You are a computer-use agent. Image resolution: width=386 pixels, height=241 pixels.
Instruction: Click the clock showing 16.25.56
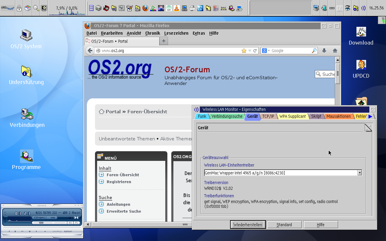point(376,8)
